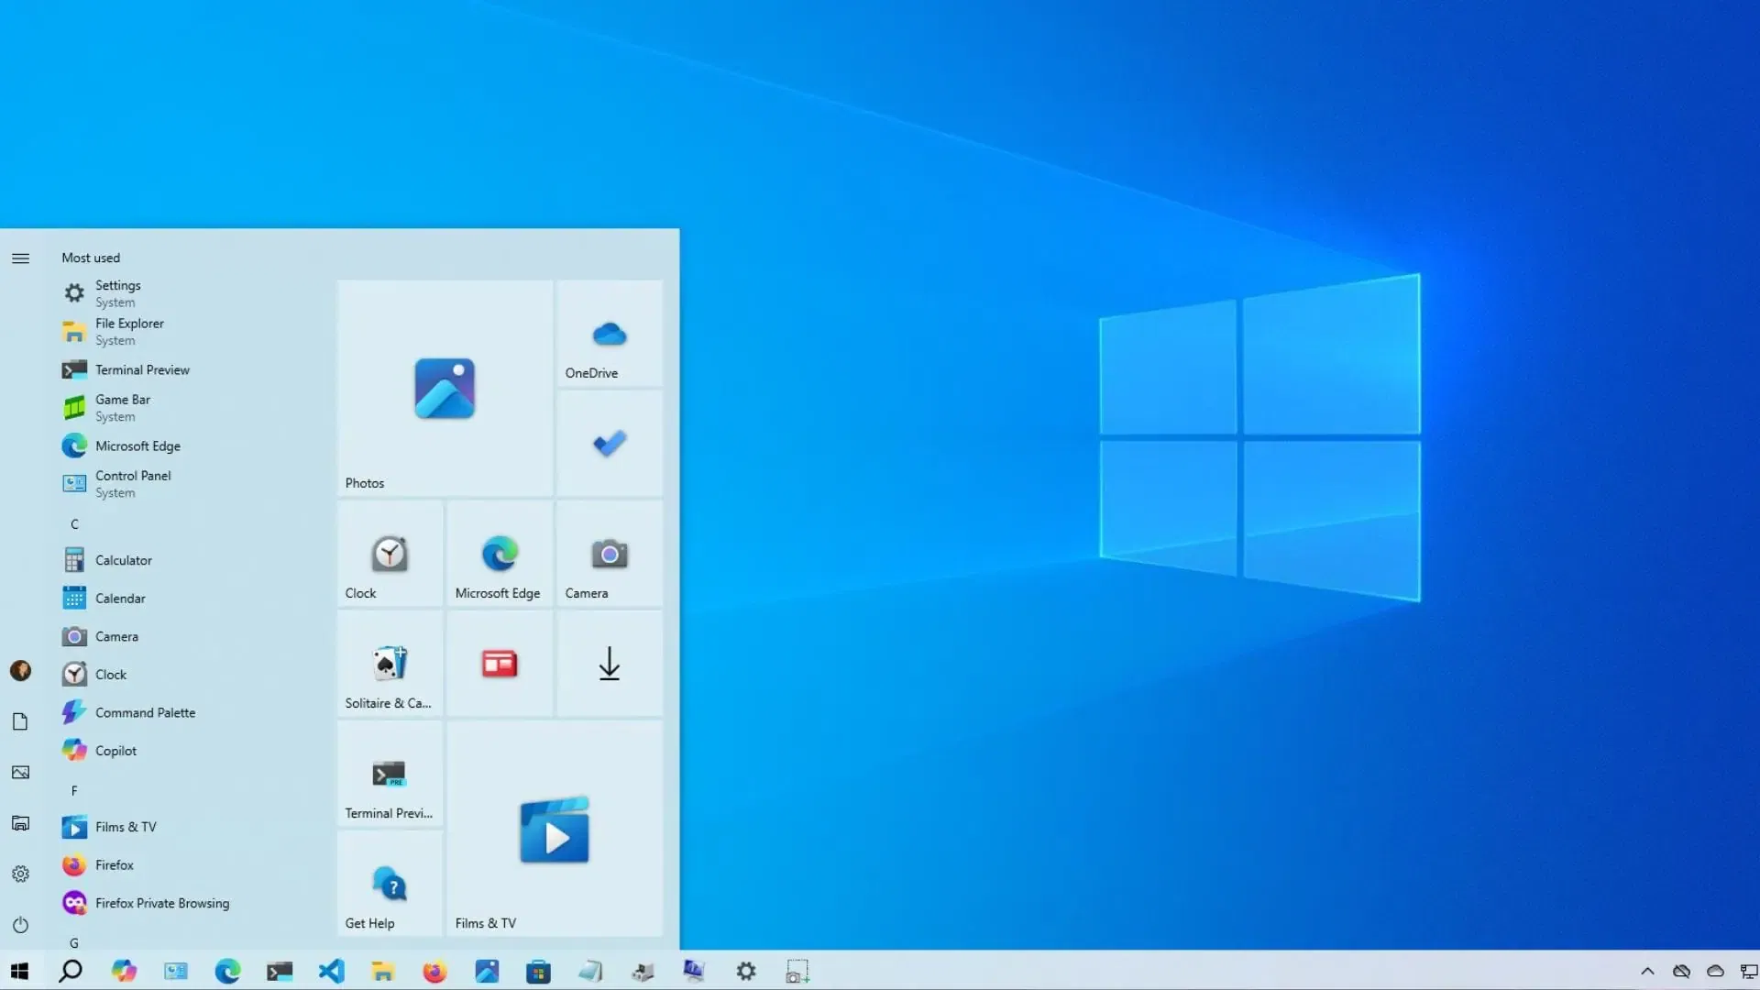The width and height of the screenshot is (1760, 990).
Task: Click the letter C section header
Action: [74, 524]
